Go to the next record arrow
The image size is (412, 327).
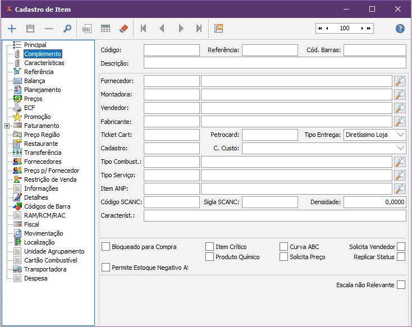(181, 29)
